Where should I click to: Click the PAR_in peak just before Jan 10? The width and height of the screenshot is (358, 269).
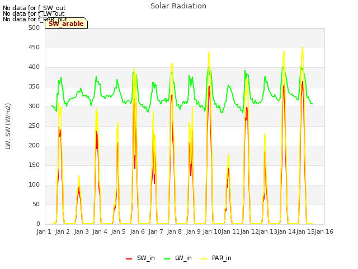click(x=209, y=53)
